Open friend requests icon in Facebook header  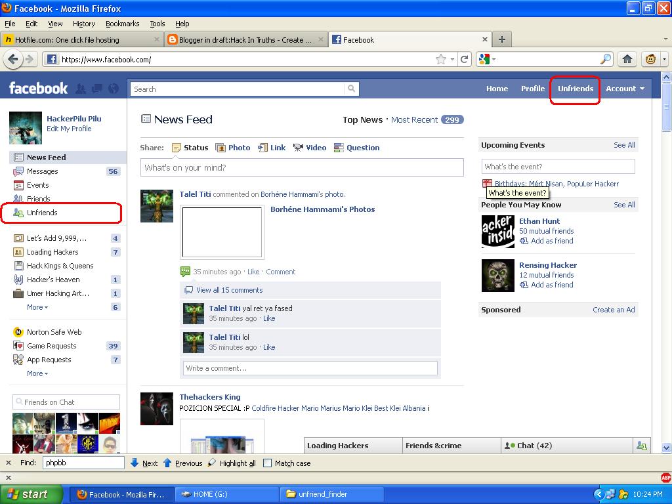80,89
